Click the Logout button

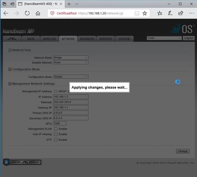[189, 38]
